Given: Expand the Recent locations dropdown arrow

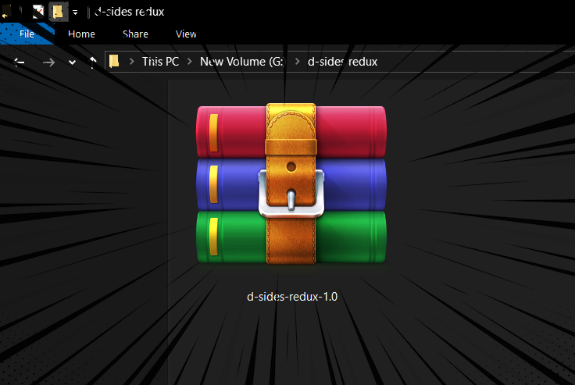Looking at the screenshot, I should tap(72, 62).
